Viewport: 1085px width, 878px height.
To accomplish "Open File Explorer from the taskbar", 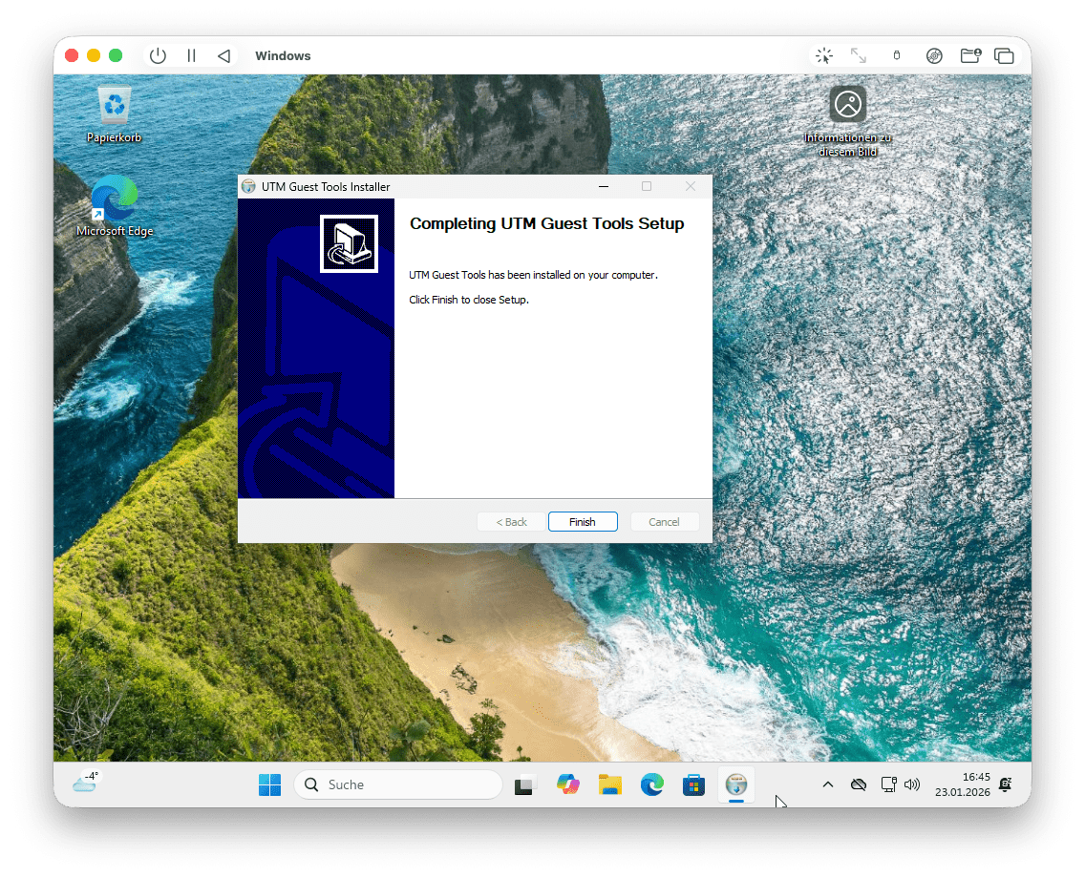I will pyautogui.click(x=610, y=784).
